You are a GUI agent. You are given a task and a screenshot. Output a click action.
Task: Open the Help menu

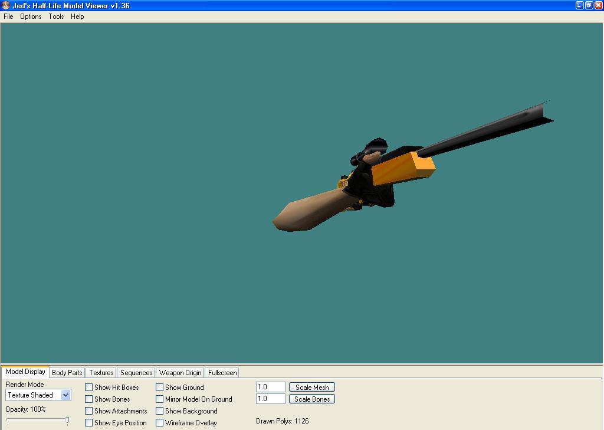[x=77, y=17]
